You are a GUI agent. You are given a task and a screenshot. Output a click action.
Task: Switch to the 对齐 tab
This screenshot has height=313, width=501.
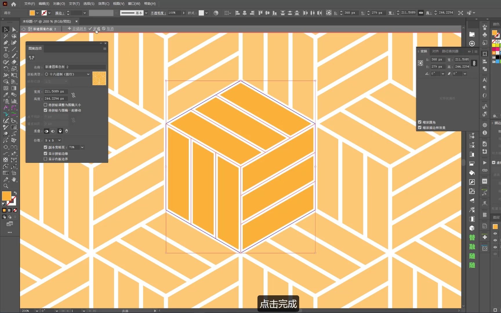point(435,51)
